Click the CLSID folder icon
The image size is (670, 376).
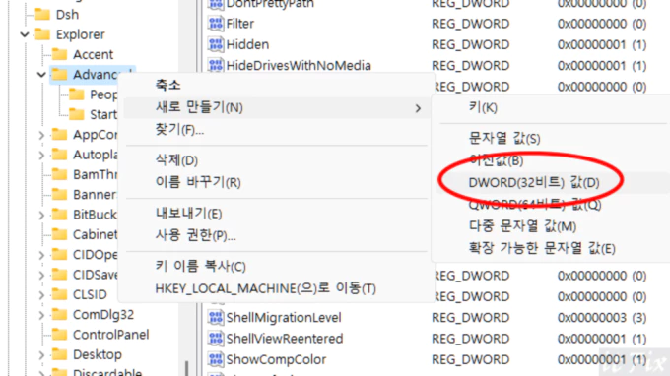(x=59, y=294)
